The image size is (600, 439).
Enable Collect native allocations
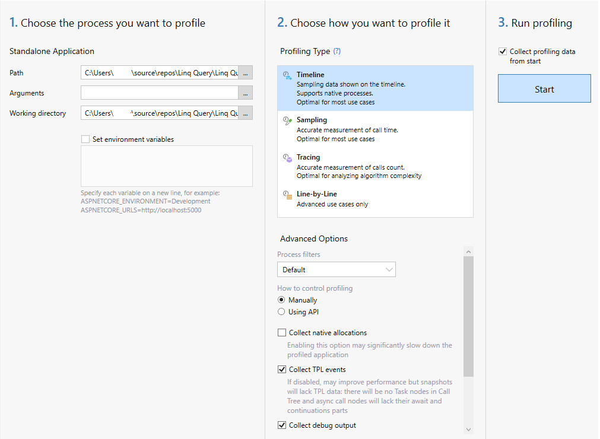[x=282, y=332]
